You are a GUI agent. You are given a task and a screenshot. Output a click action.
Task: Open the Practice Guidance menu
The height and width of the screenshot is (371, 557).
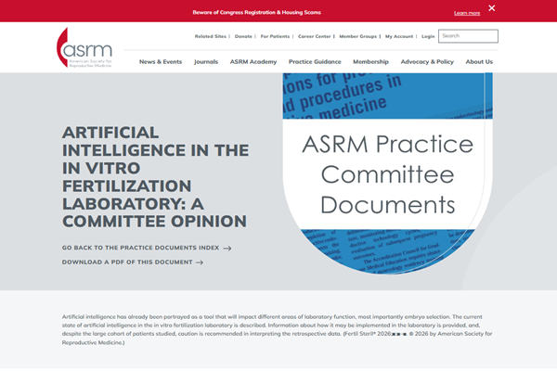tap(315, 62)
